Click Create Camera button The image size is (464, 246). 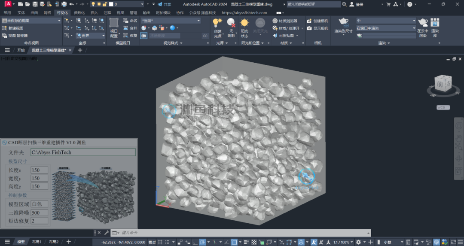pyautogui.click(x=317, y=21)
